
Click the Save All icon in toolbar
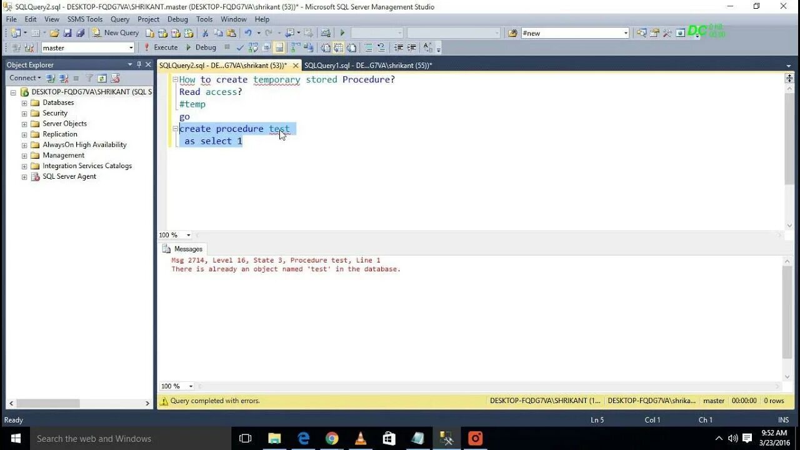coord(80,32)
